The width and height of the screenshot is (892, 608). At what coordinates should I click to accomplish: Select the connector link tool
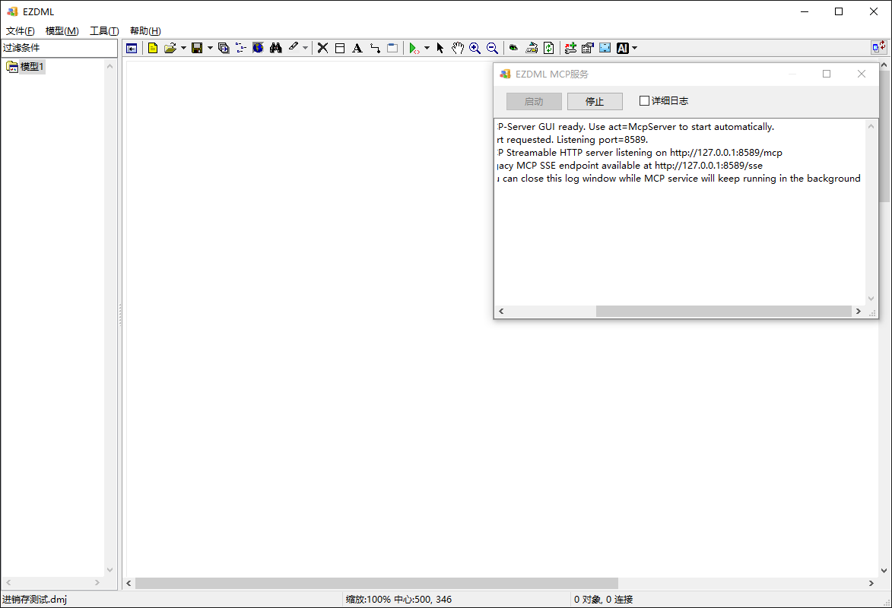(375, 49)
